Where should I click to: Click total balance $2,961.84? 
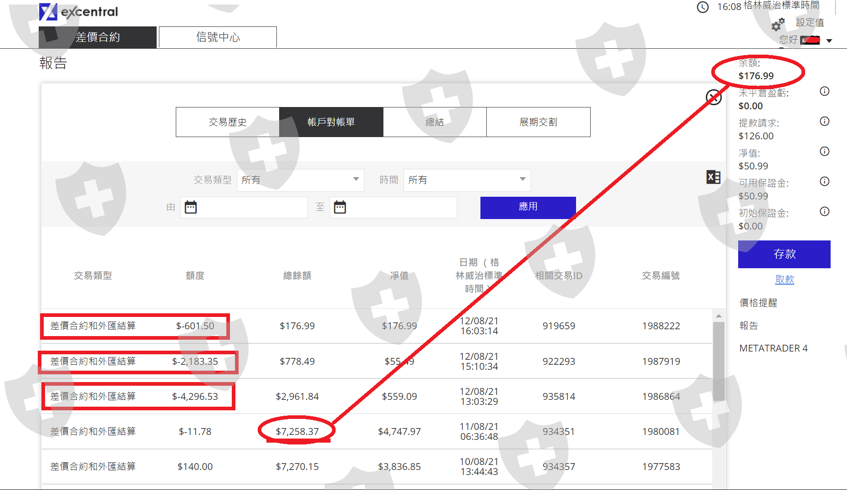[297, 397]
